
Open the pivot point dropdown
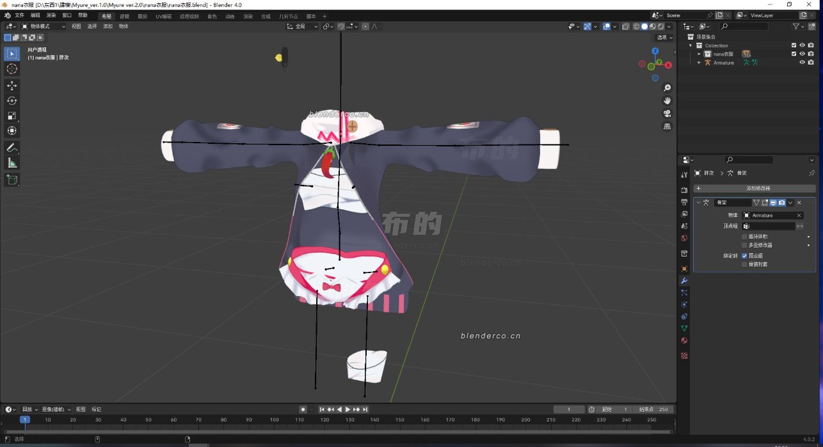pyautogui.click(x=328, y=26)
